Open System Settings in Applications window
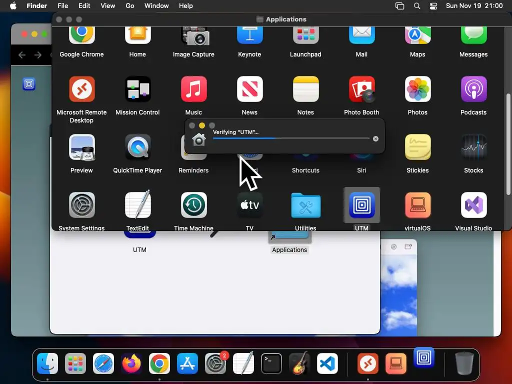Image resolution: width=512 pixels, height=384 pixels. tap(81, 205)
